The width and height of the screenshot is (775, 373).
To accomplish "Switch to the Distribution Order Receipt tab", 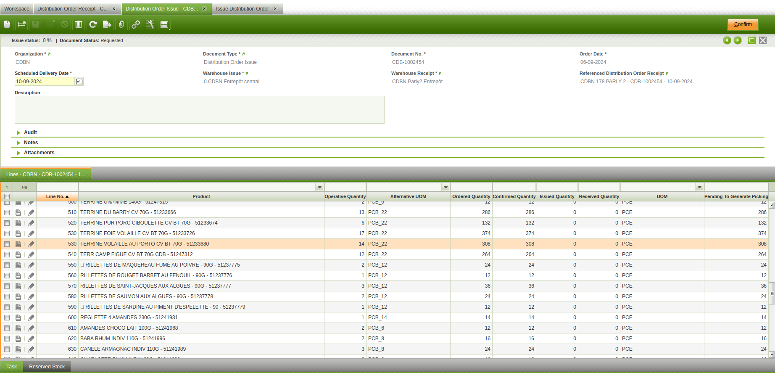I will (72, 9).
